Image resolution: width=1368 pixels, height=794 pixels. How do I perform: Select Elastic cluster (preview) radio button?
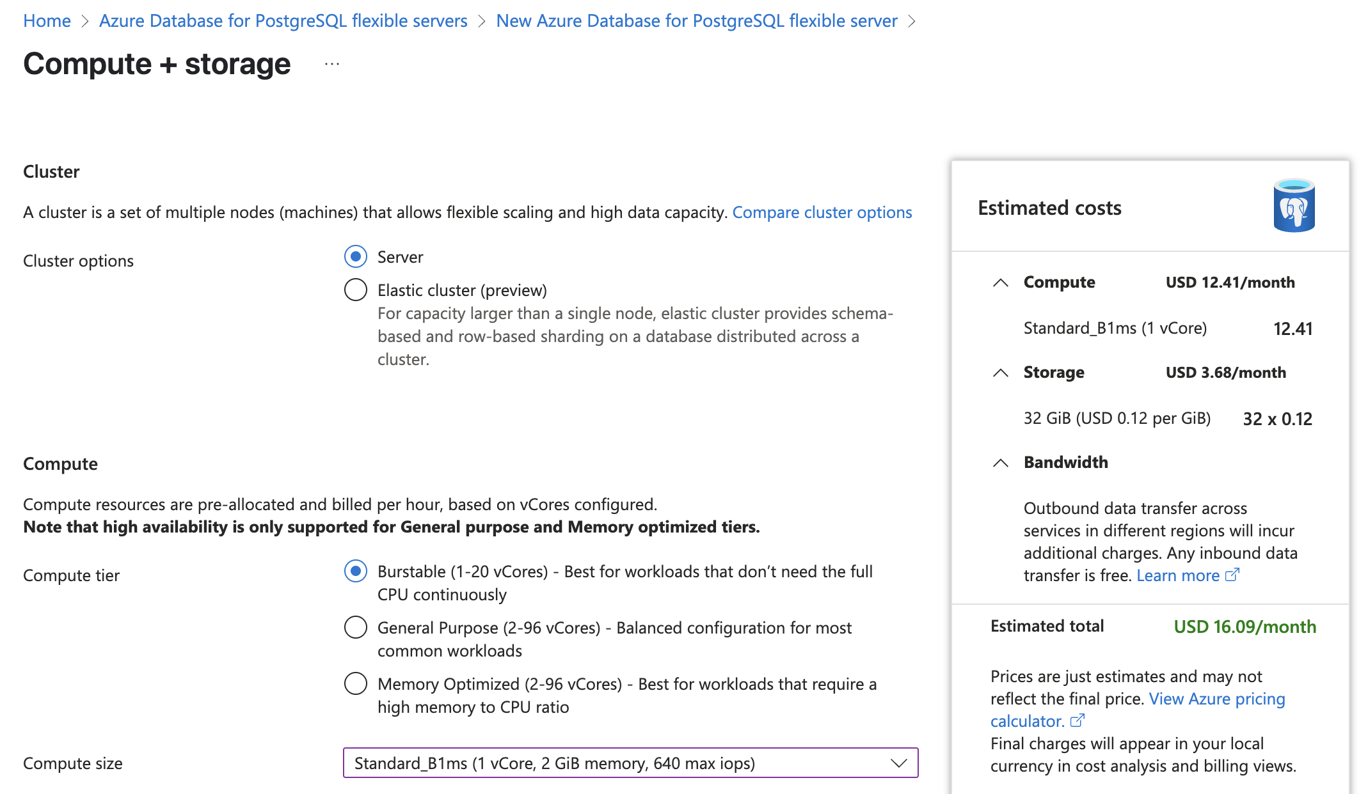(356, 290)
